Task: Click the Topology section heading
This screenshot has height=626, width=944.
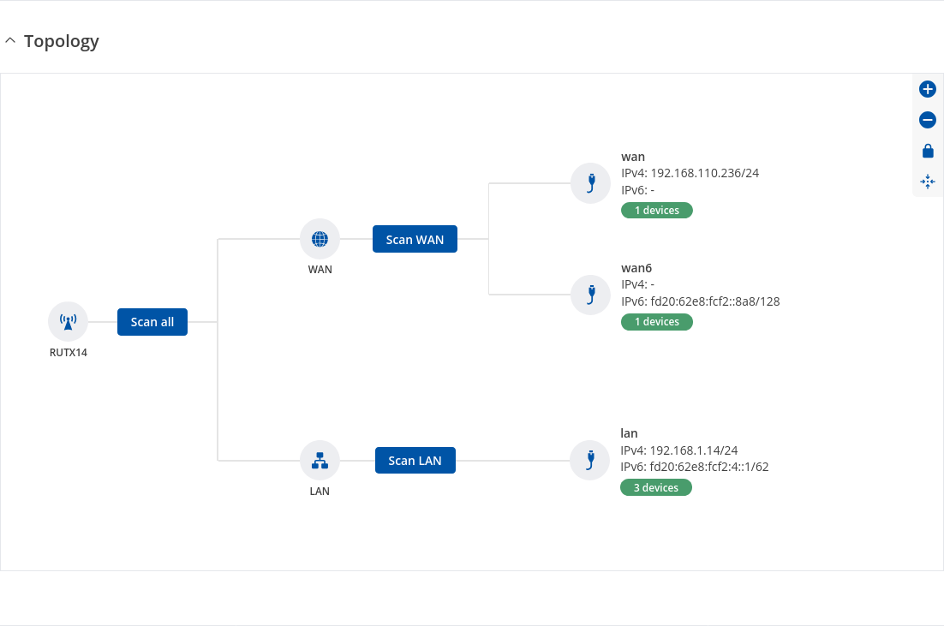Action: tap(62, 41)
